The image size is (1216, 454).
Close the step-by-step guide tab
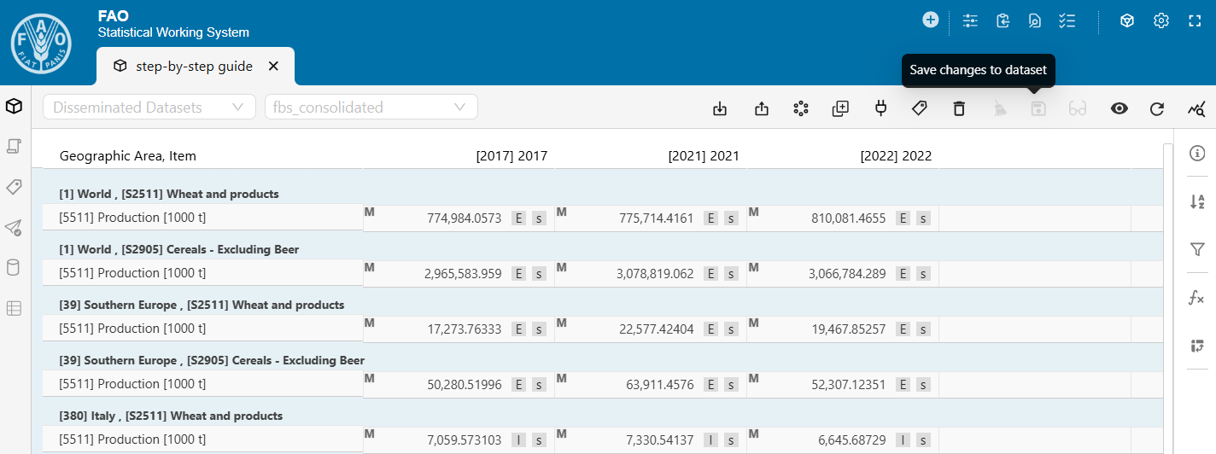click(273, 66)
